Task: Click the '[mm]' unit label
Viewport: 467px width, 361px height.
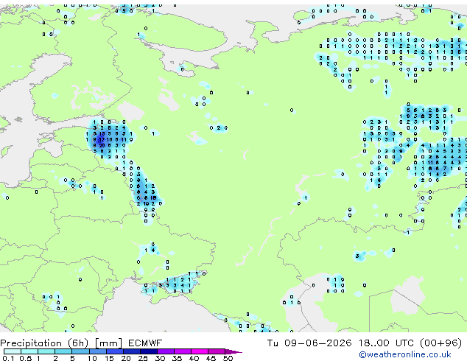Action: pyautogui.click(x=108, y=343)
